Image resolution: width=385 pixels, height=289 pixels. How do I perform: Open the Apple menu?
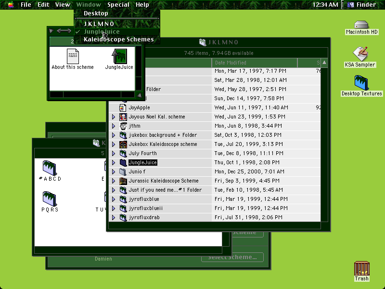click(x=11, y=5)
